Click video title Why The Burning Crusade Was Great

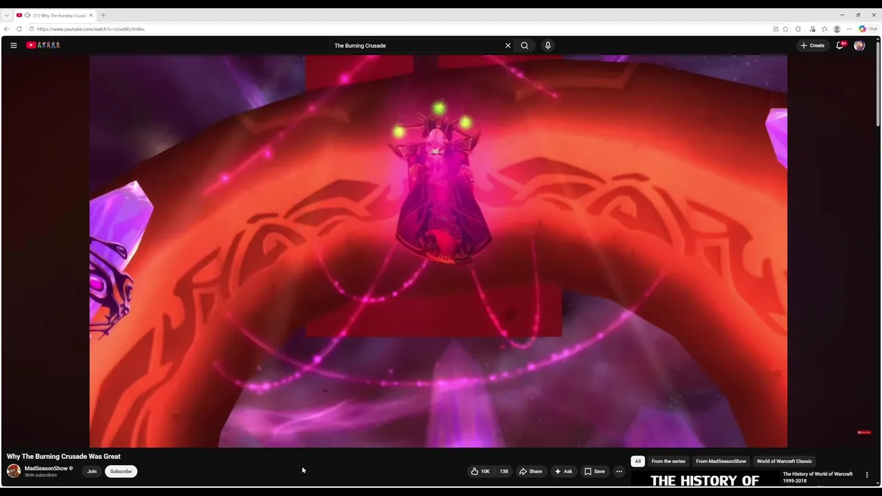pos(63,456)
